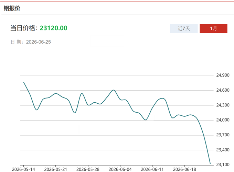
Task: Click the 2026-06-11 x-axis label
Action: 152,169
